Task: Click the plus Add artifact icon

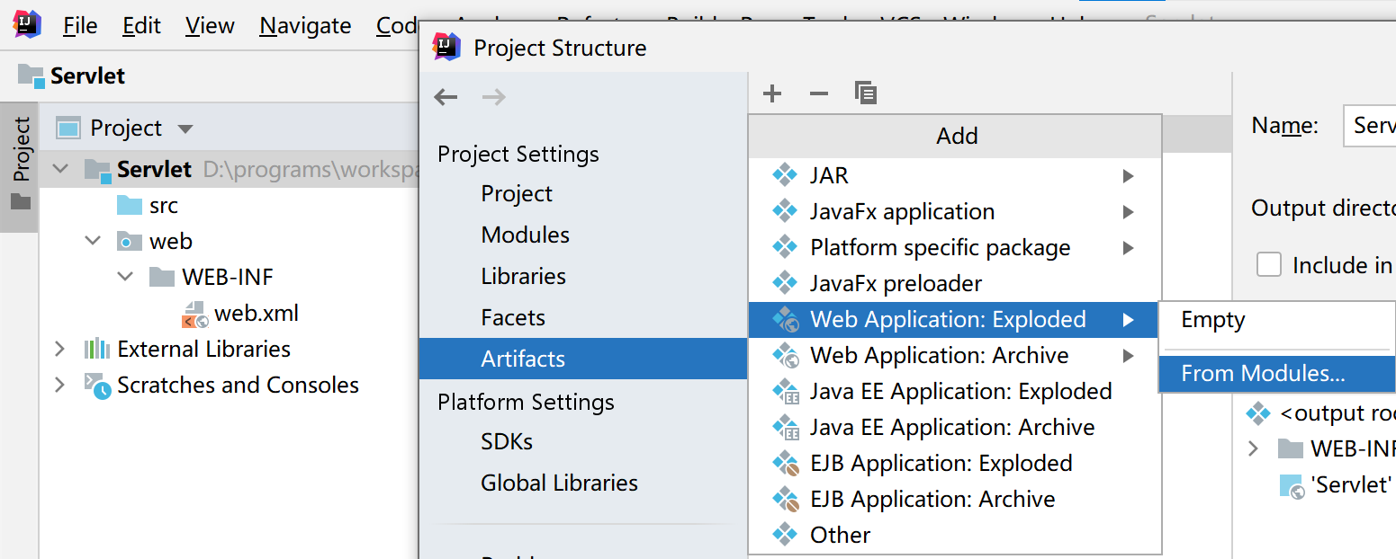Action: (771, 93)
